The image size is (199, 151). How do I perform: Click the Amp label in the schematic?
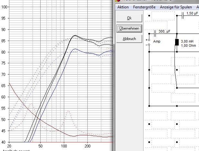[157, 42]
